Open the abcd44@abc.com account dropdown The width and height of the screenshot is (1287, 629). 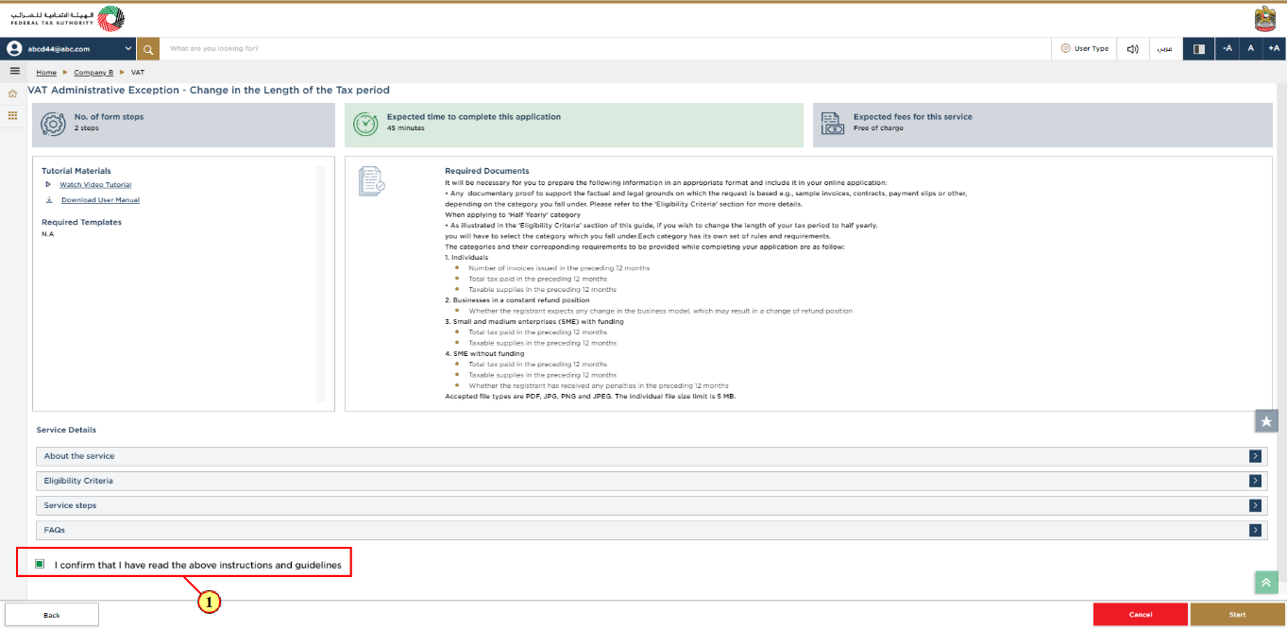pos(69,48)
